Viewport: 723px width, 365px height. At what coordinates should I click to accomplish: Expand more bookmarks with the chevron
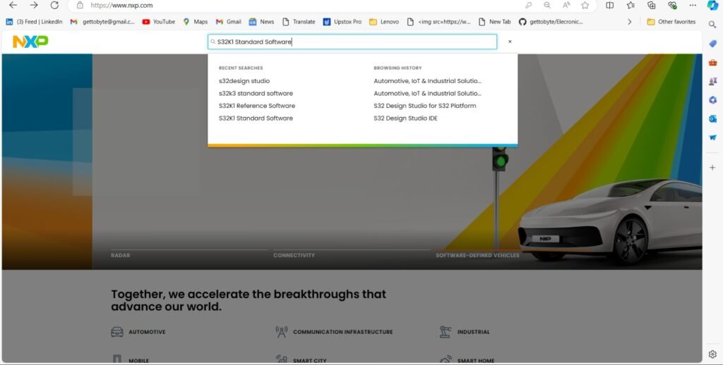tap(630, 22)
